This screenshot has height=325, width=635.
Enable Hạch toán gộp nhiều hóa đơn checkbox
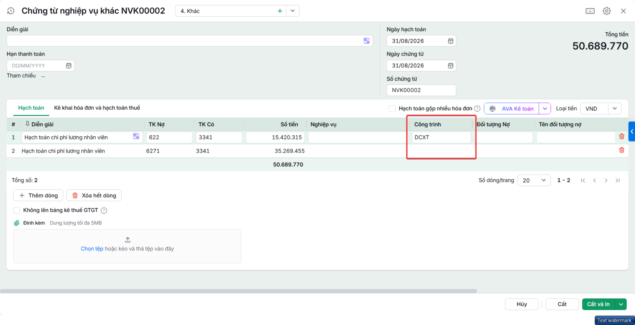(x=392, y=108)
